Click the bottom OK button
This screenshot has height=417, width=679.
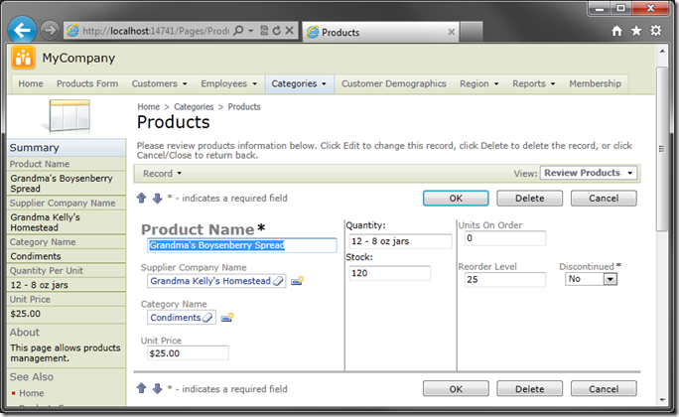[456, 389]
